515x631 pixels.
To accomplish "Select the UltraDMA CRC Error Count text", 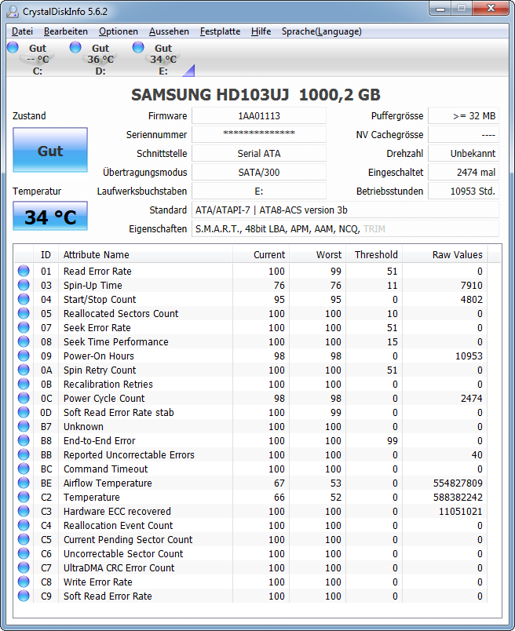I will (119, 567).
